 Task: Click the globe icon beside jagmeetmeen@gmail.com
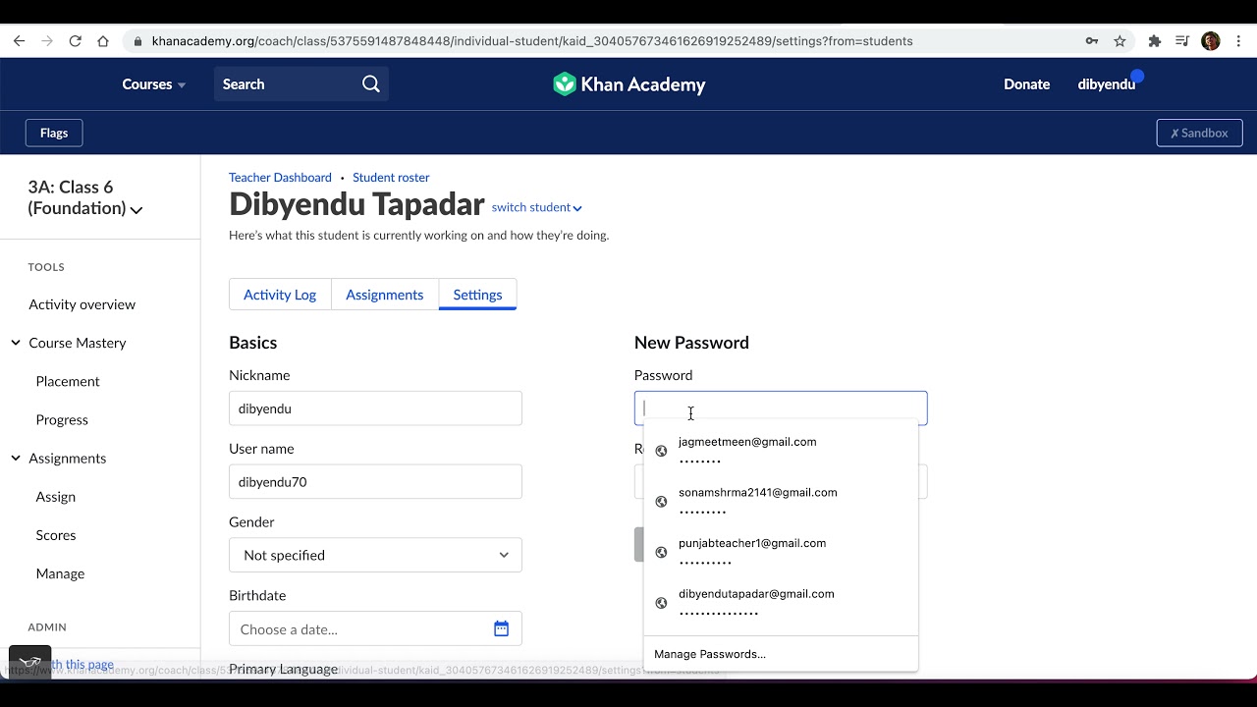(x=661, y=451)
